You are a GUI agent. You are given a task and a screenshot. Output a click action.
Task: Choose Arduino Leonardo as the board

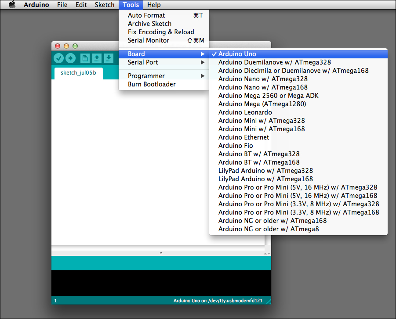click(x=245, y=112)
